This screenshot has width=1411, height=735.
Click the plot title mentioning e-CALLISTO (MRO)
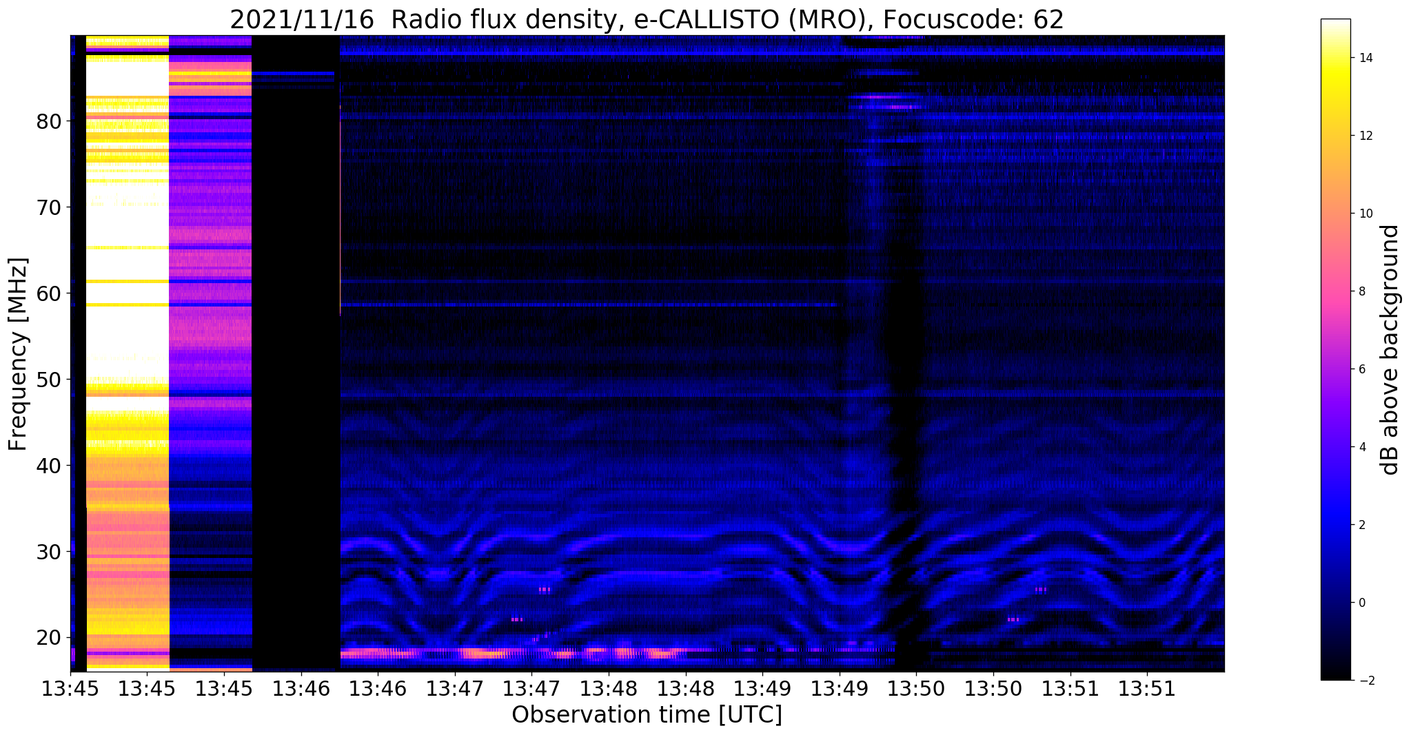(x=647, y=19)
